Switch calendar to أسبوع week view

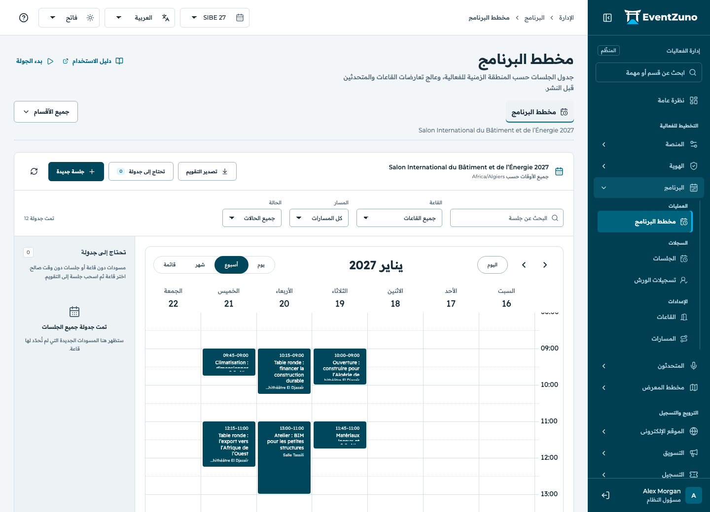[x=231, y=265]
